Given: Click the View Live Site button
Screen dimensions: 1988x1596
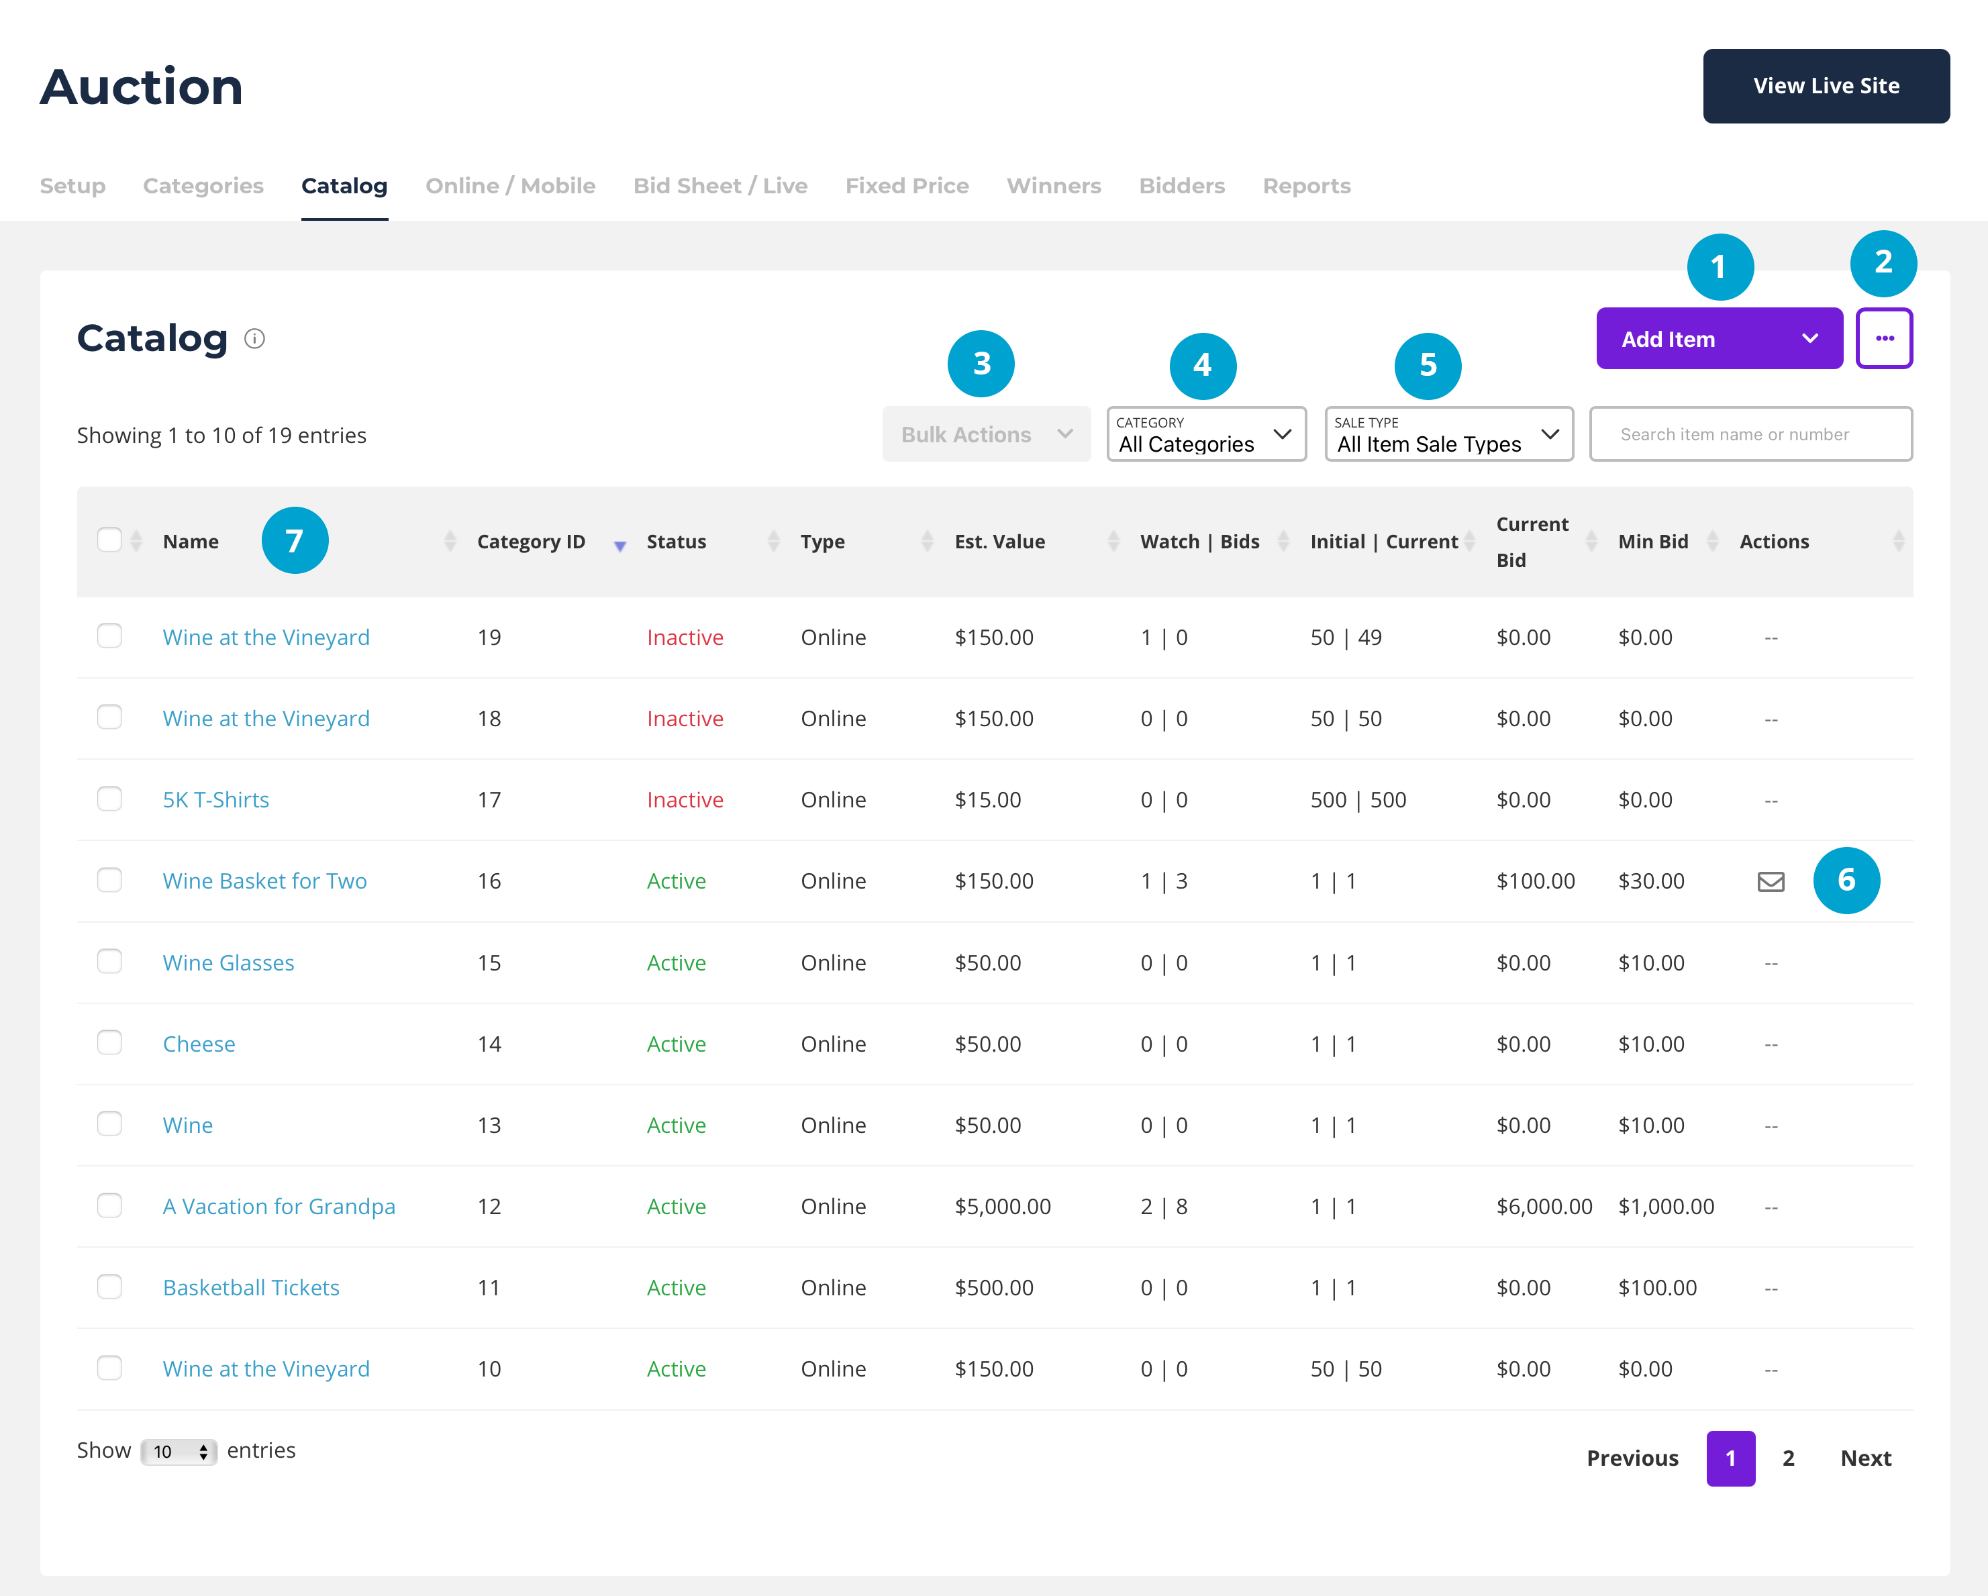Looking at the screenshot, I should click(x=1825, y=86).
